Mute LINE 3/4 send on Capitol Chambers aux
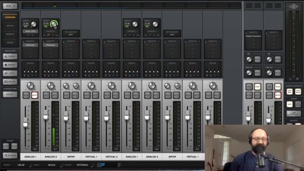 pos(257,73)
